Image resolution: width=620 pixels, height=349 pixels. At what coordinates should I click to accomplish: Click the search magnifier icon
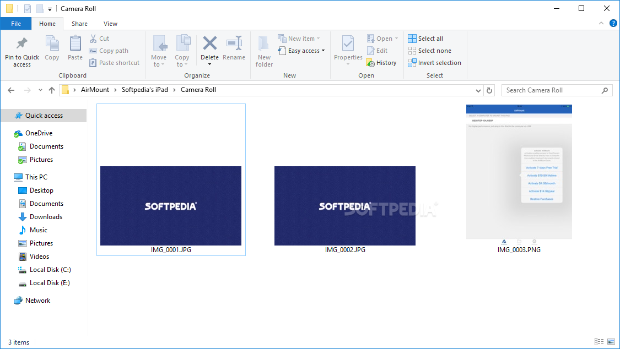click(605, 90)
